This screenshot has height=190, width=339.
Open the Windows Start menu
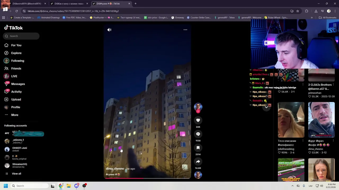[x=6, y=186]
